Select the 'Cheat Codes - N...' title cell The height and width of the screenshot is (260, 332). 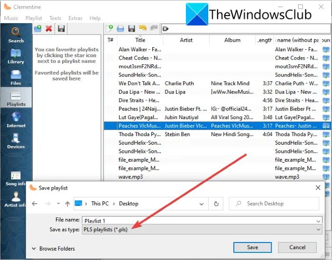click(140, 58)
